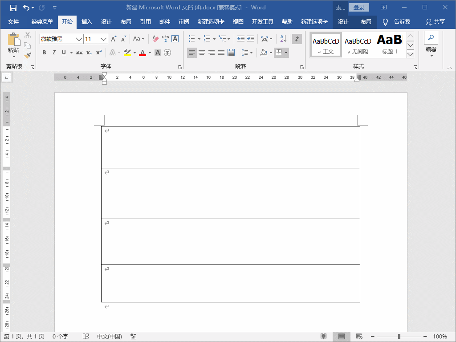Toggle superscript formatting

click(99, 53)
